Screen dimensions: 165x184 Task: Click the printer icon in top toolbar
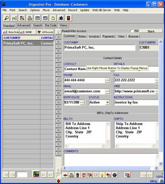coord(30,18)
